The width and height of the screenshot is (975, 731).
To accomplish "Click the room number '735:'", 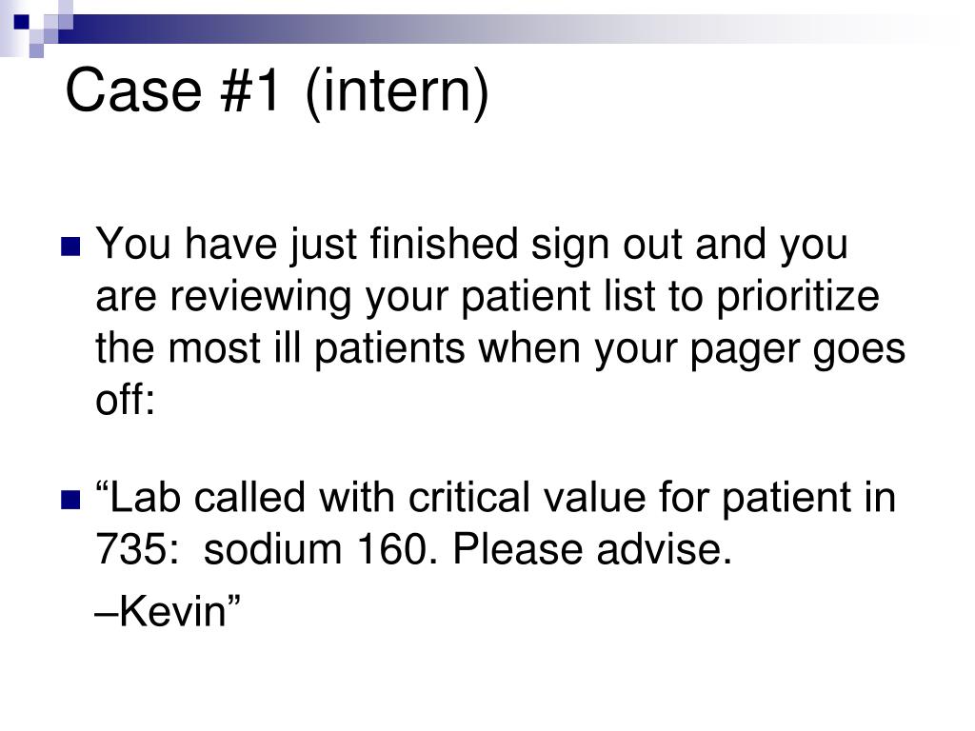I will point(137,549).
